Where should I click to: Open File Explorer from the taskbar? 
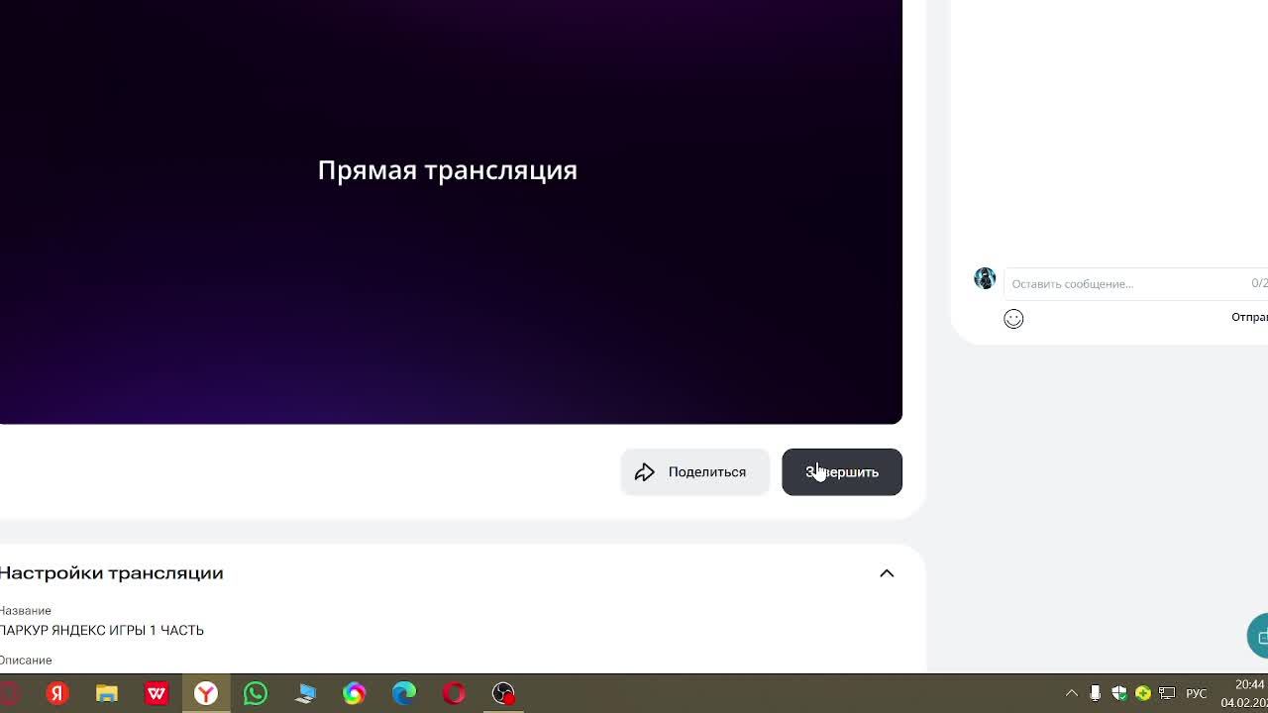click(107, 693)
